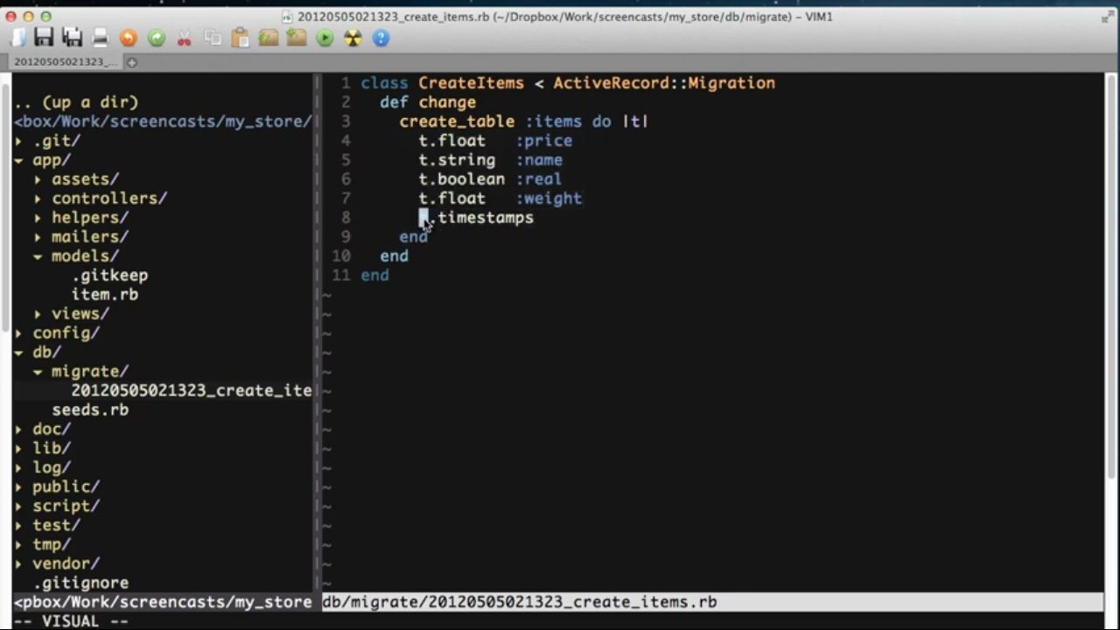Click the save session box icon with plus
The image size is (1120, 630).
tap(297, 38)
